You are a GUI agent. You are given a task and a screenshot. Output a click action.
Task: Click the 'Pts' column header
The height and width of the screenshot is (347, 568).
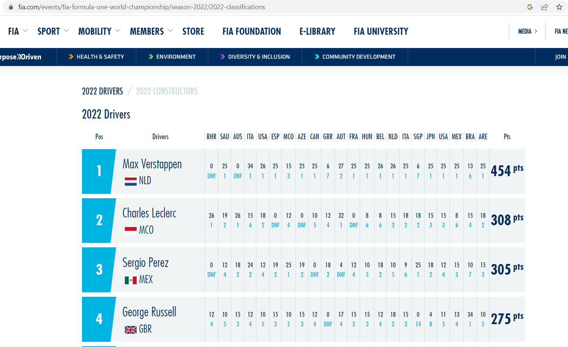507,137
